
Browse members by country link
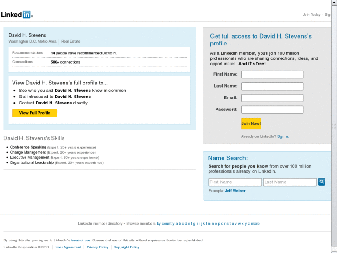tap(165, 223)
